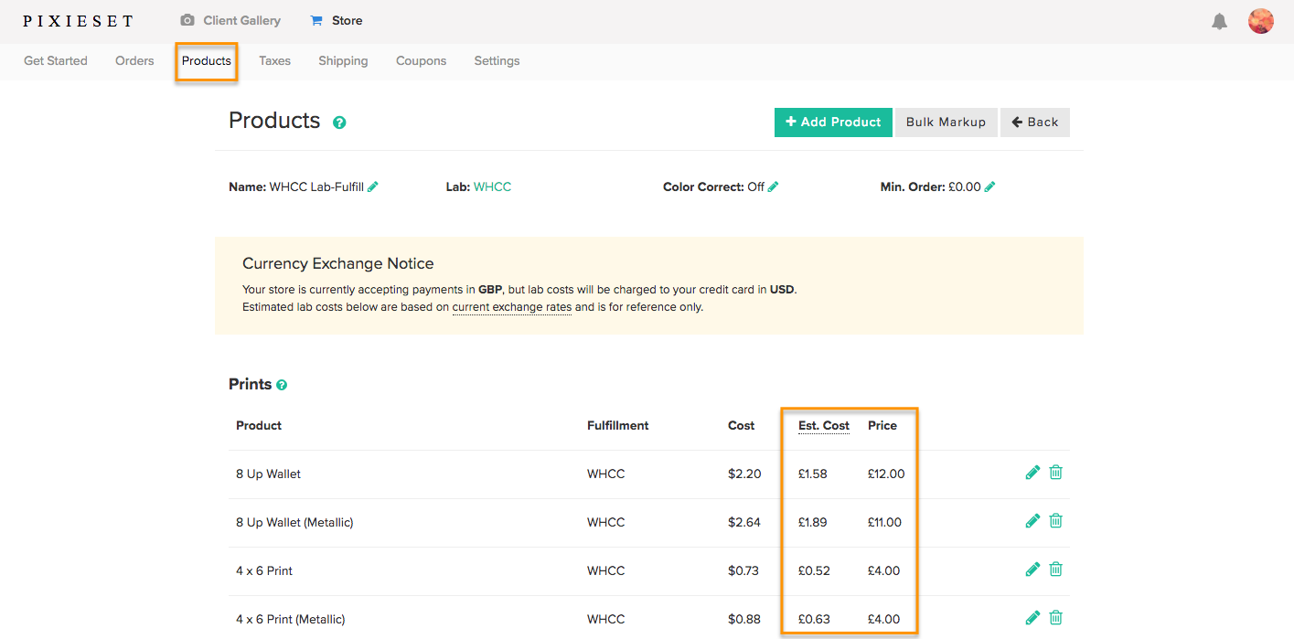The width and height of the screenshot is (1294, 639).
Task: Edit the 4 x 6 Print product
Action: pyautogui.click(x=1032, y=570)
